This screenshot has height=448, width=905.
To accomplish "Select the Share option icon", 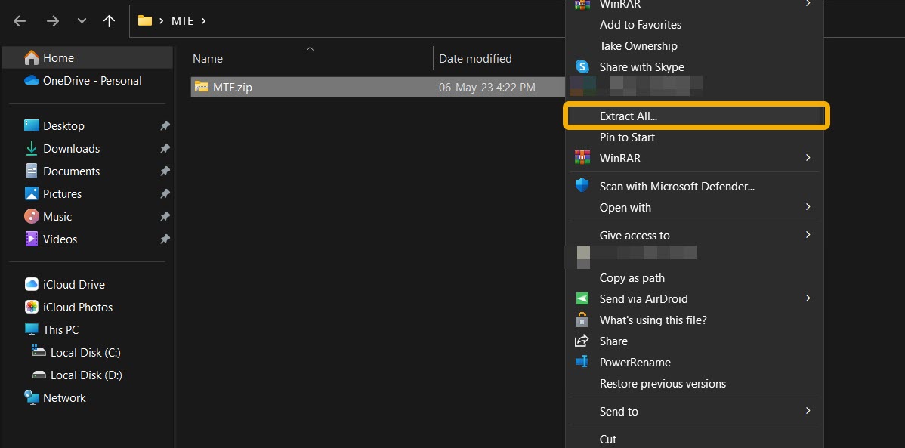I will 582,341.
